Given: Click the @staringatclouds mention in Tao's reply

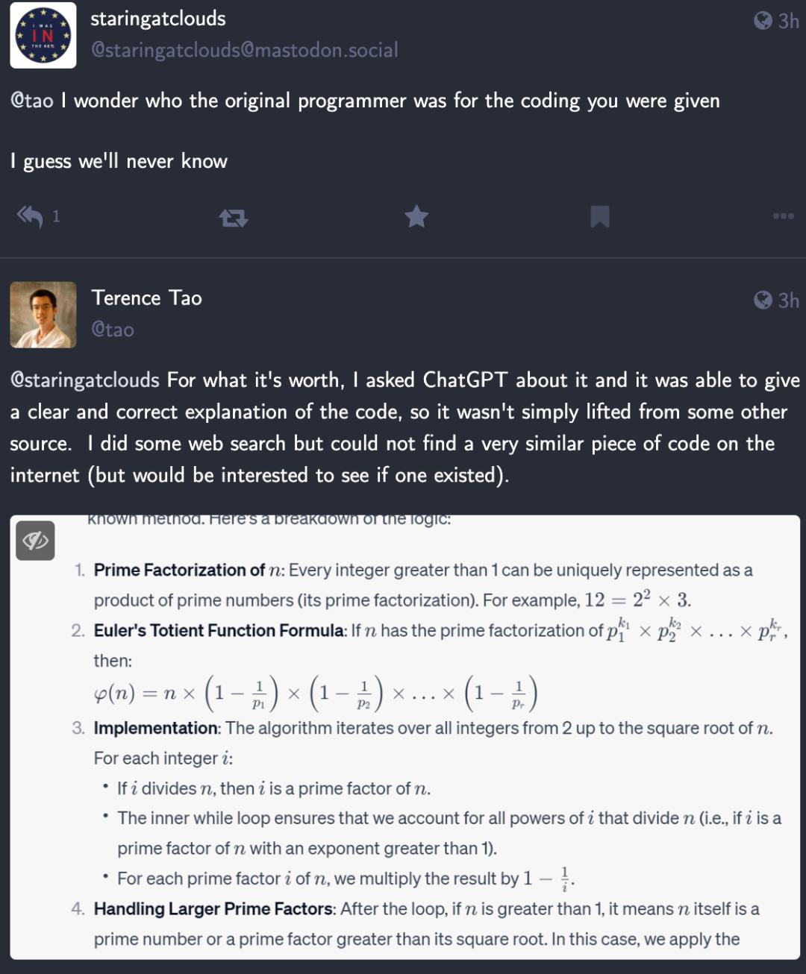Looking at the screenshot, I should pos(85,380).
